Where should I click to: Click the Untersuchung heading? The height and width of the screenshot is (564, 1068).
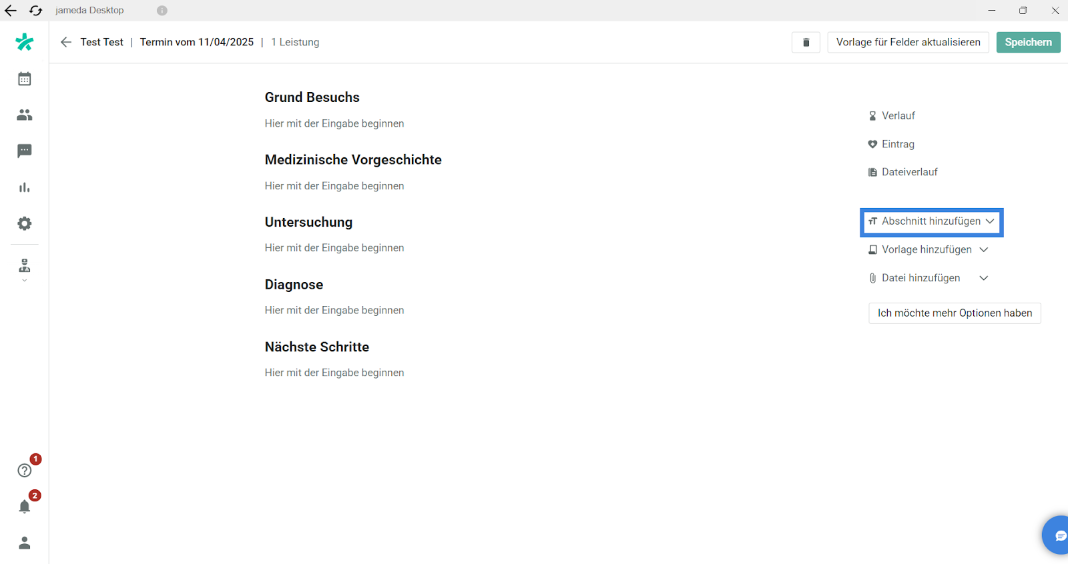[308, 222]
